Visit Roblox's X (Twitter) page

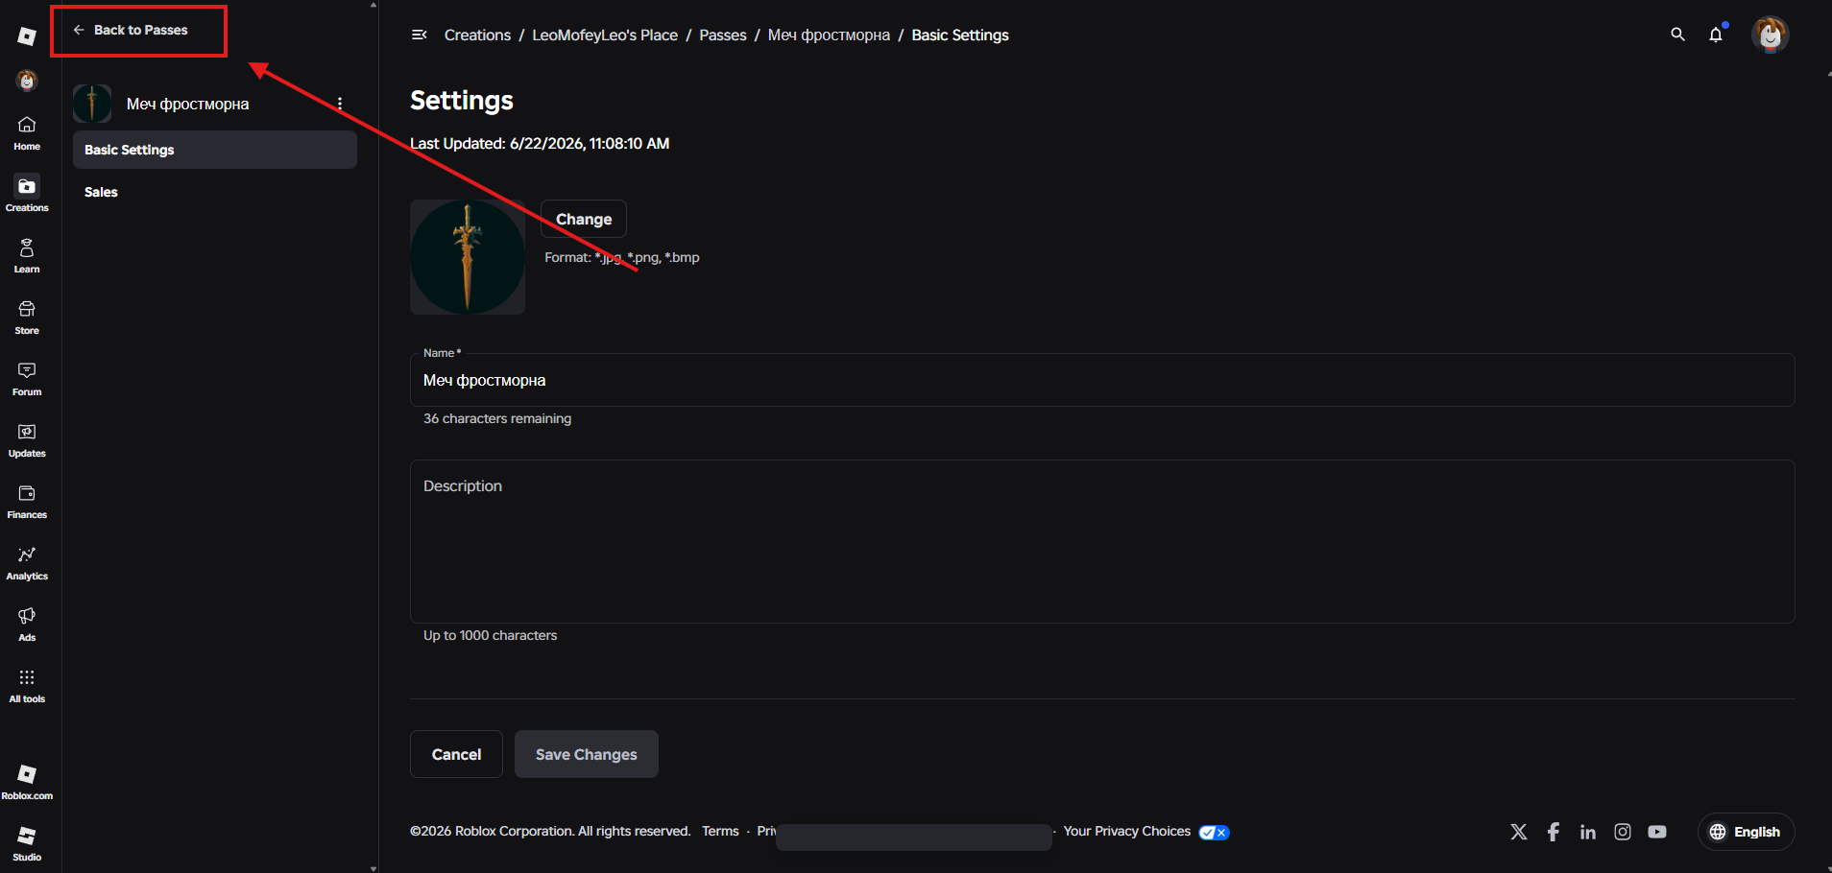(x=1519, y=832)
